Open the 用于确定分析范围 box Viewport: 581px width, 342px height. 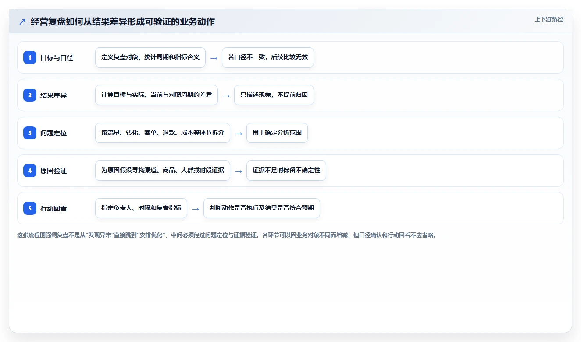pyautogui.click(x=277, y=133)
